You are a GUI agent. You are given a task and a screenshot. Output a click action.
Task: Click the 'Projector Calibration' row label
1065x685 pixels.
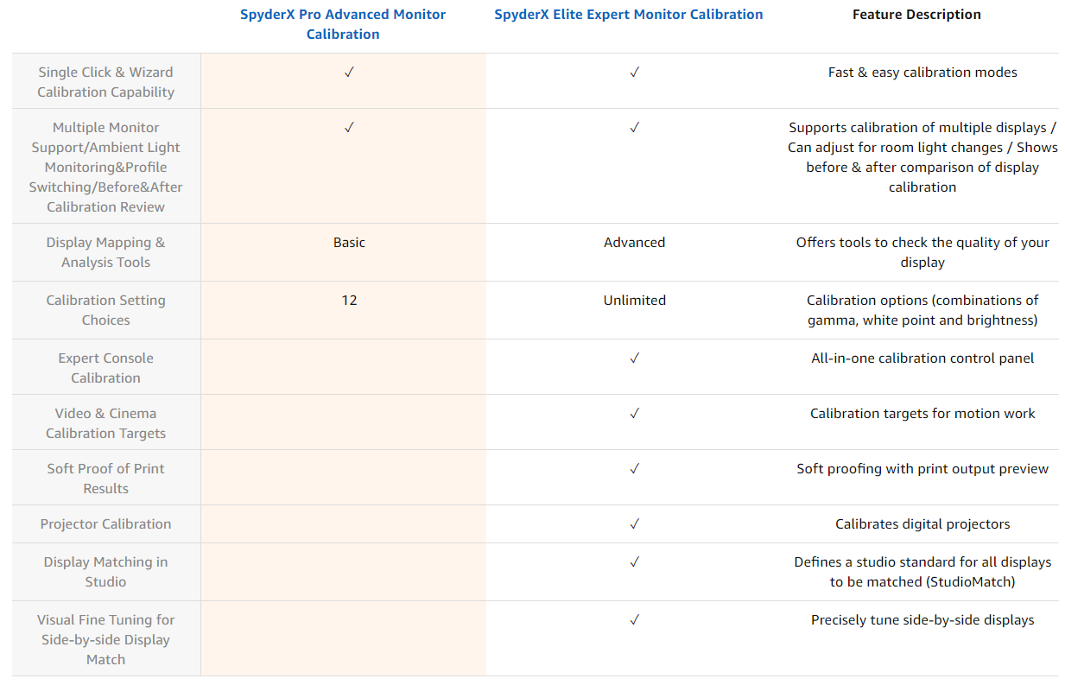pyautogui.click(x=105, y=524)
